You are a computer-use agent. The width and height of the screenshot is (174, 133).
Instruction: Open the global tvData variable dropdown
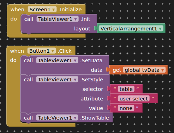click(x=144, y=70)
